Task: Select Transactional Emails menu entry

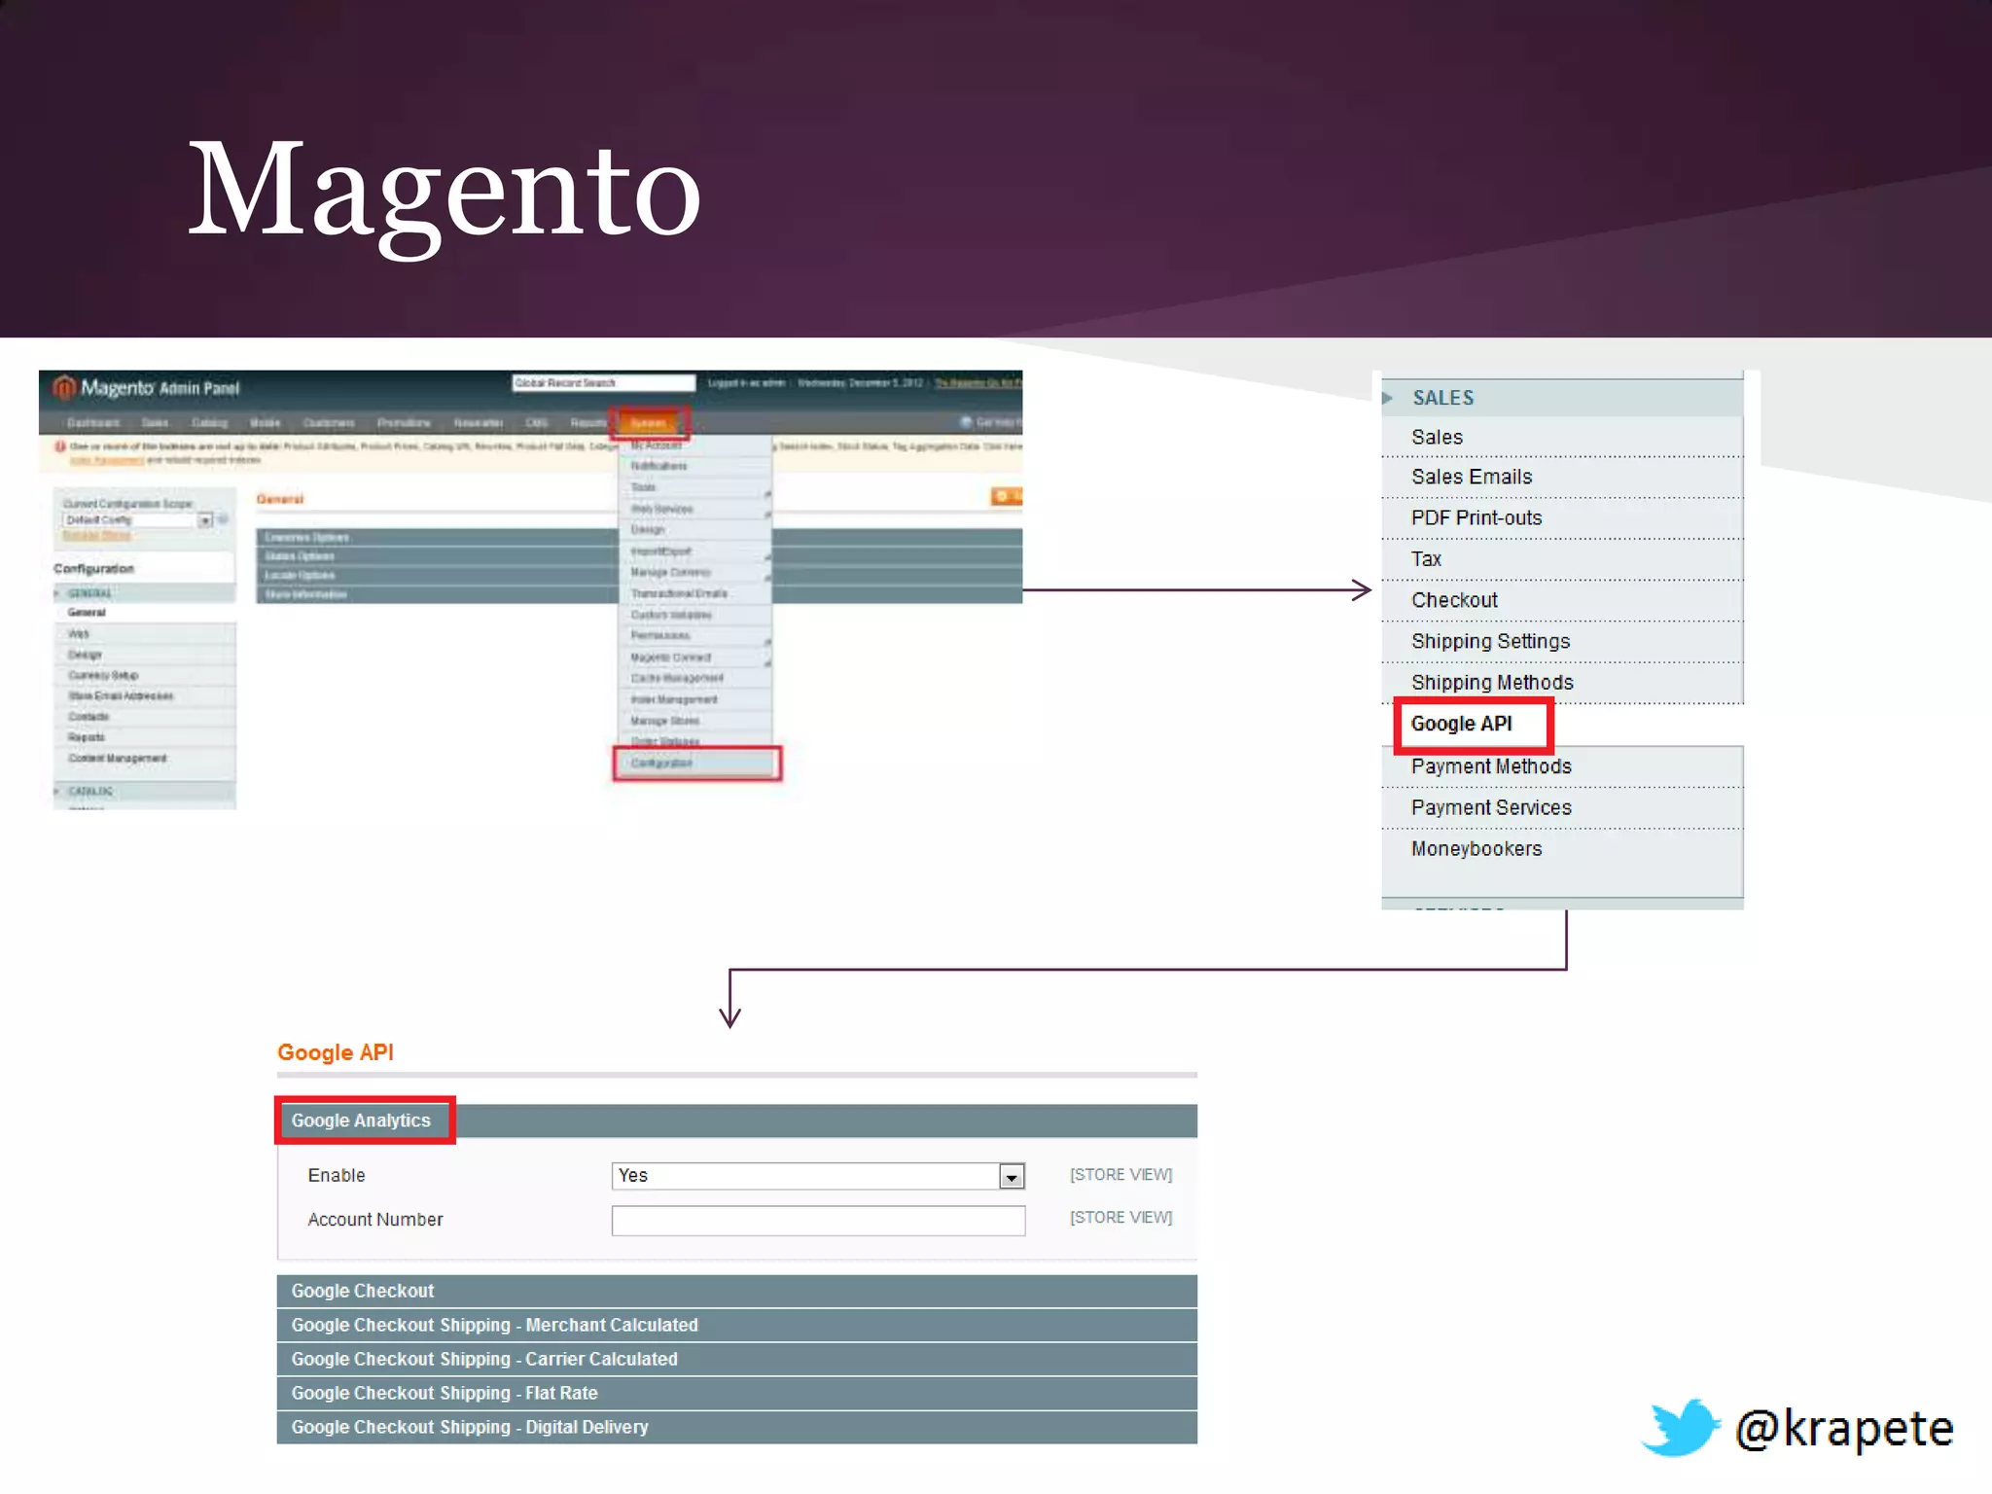Action: 696,593
